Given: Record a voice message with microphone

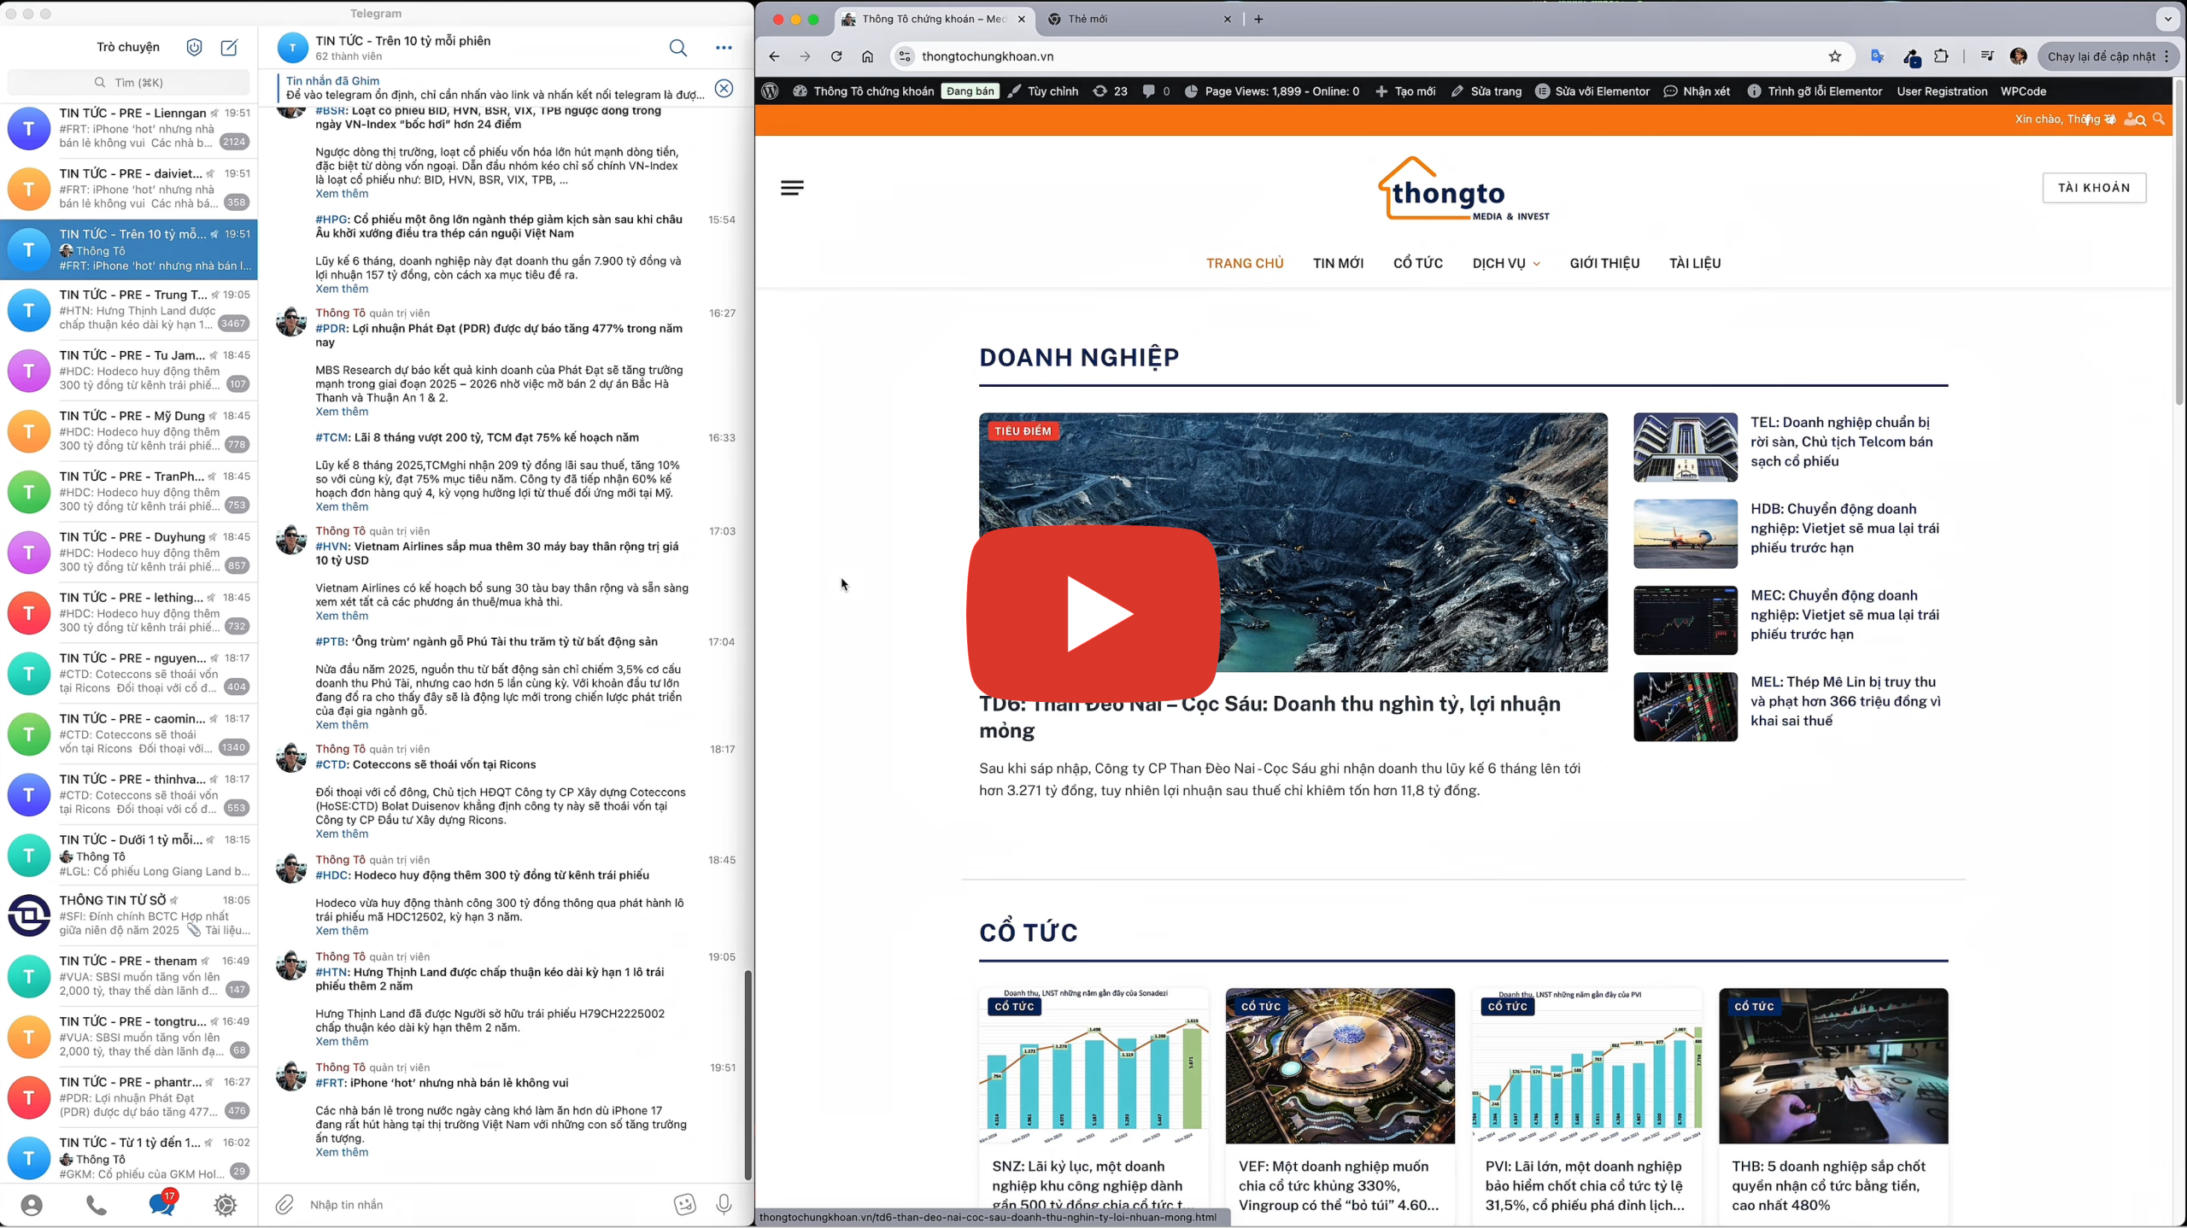Looking at the screenshot, I should tap(724, 1205).
